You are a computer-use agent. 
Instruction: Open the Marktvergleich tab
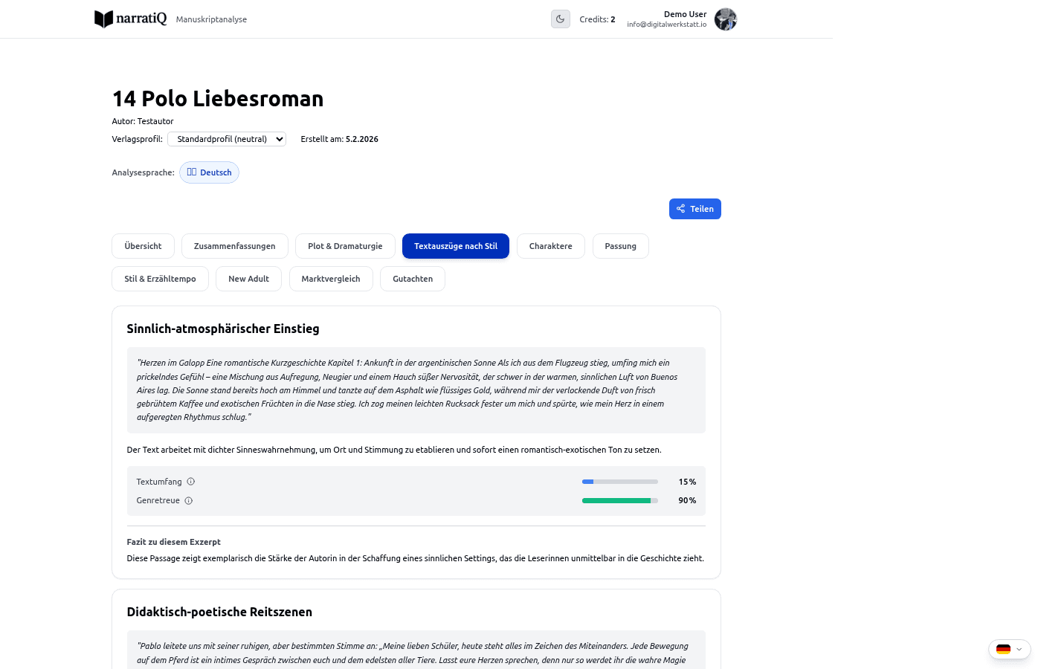tap(331, 279)
